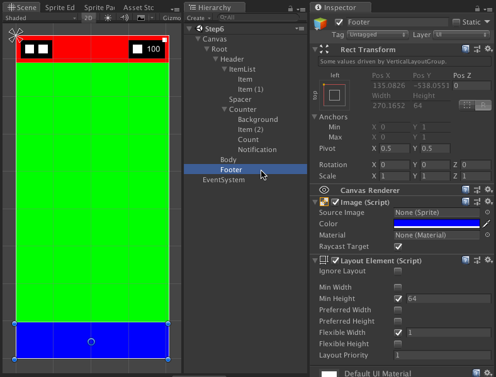This screenshot has height=377, width=496.
Task: Toggle scene lighting sun icon
Action: (x=108, y=18)
